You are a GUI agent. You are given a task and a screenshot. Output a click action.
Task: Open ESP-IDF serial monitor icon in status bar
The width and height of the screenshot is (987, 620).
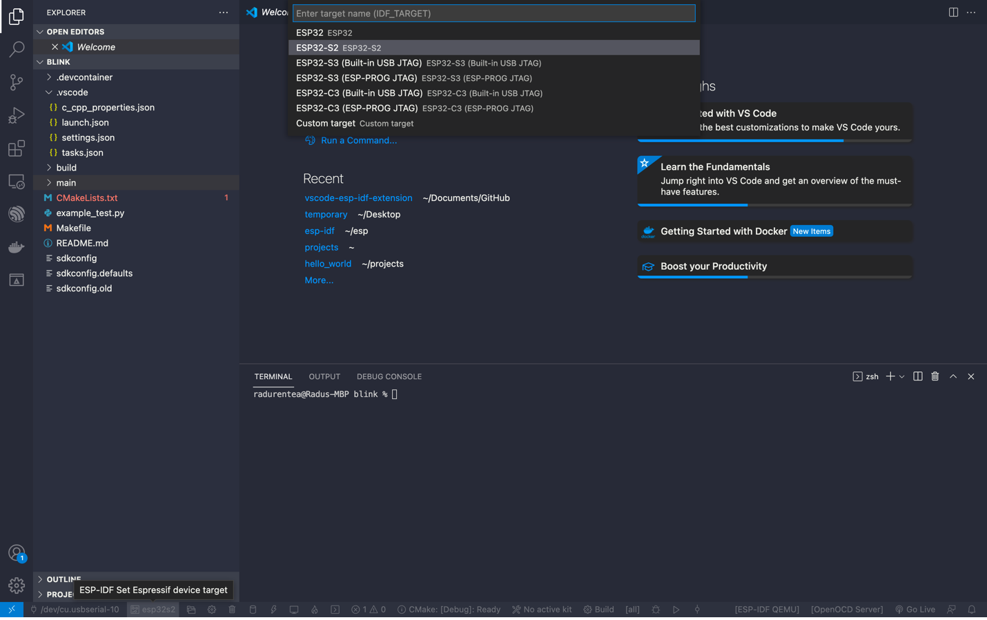point(294,610)
